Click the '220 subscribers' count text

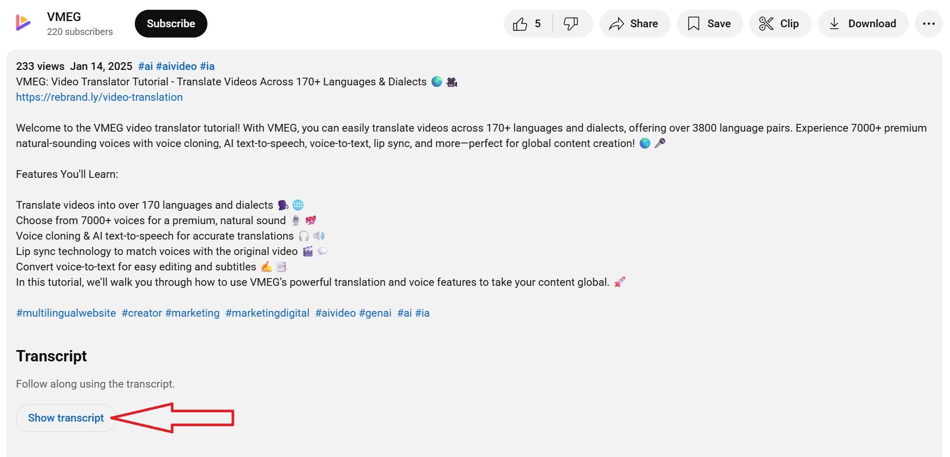[x=80, y=32]
